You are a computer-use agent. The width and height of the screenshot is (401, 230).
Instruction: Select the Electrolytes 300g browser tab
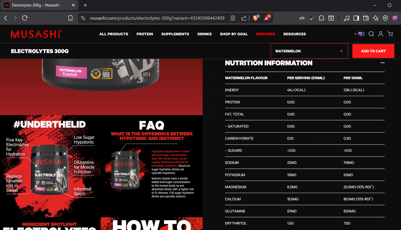[x=39, y=5]
